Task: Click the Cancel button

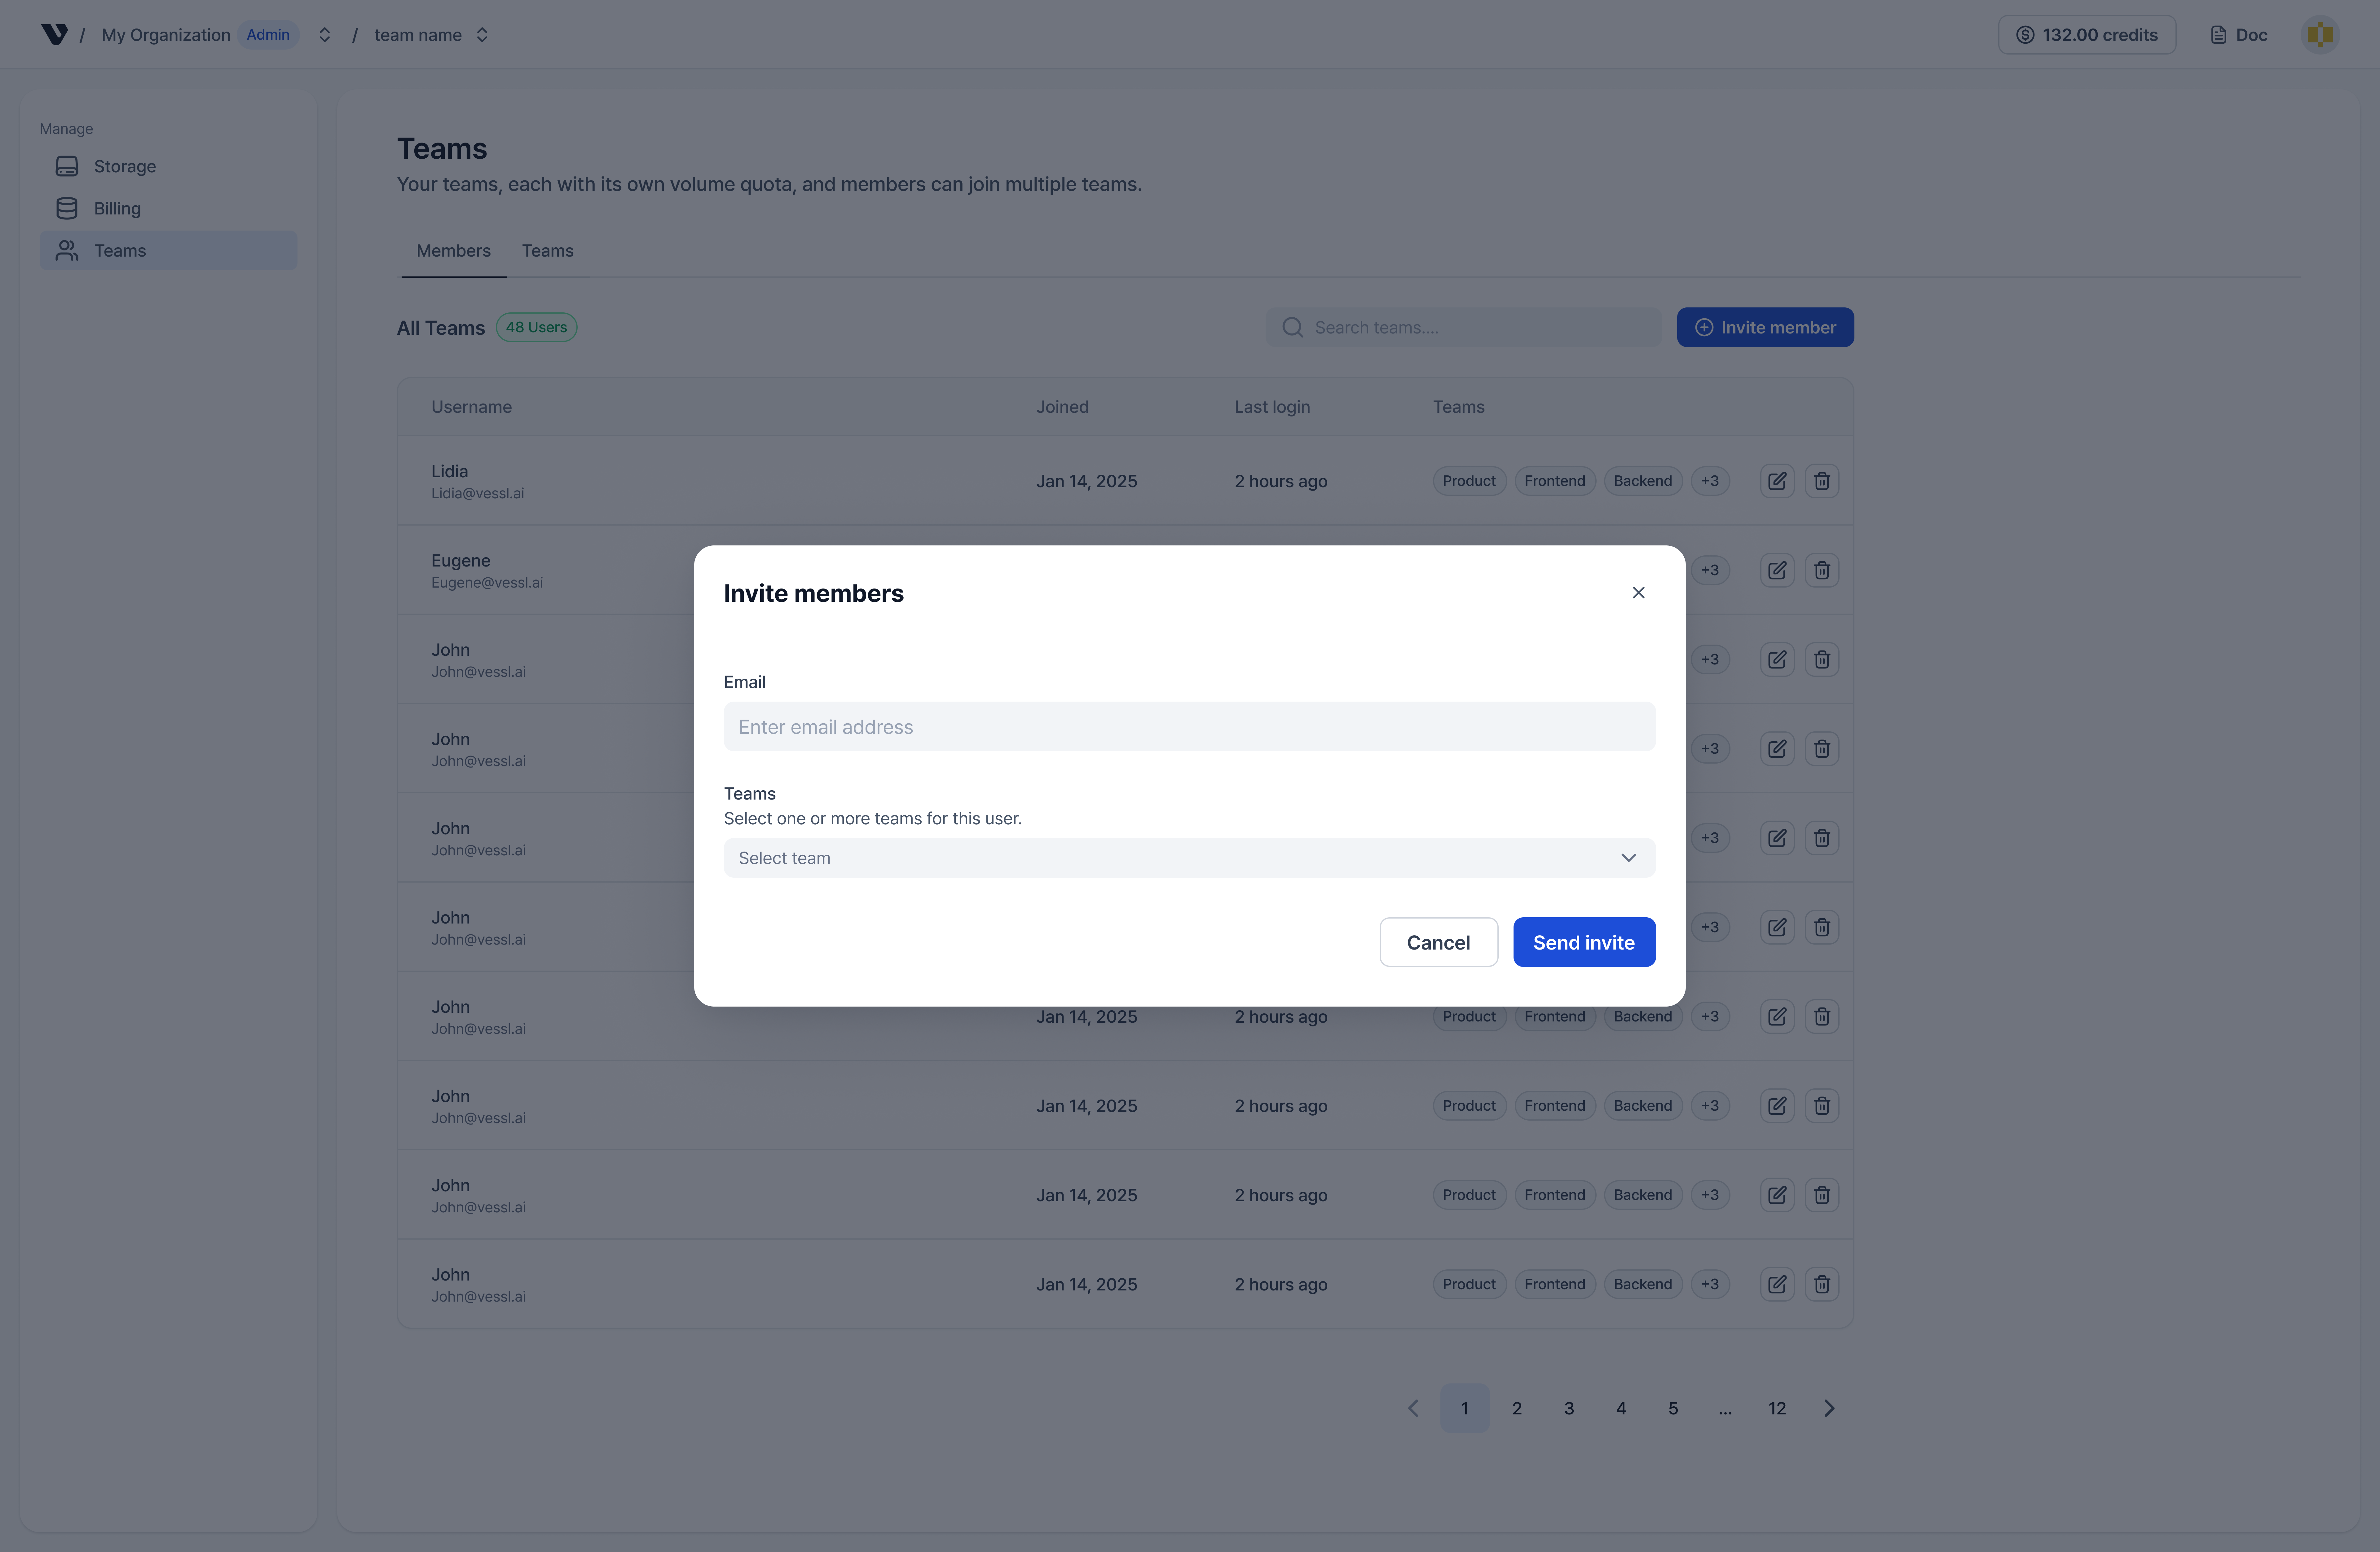Action: [x=1438, y=942]
